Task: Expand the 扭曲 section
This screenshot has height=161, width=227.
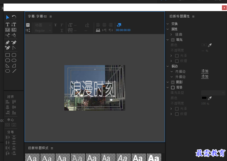Action: click(x=171, y=35)
